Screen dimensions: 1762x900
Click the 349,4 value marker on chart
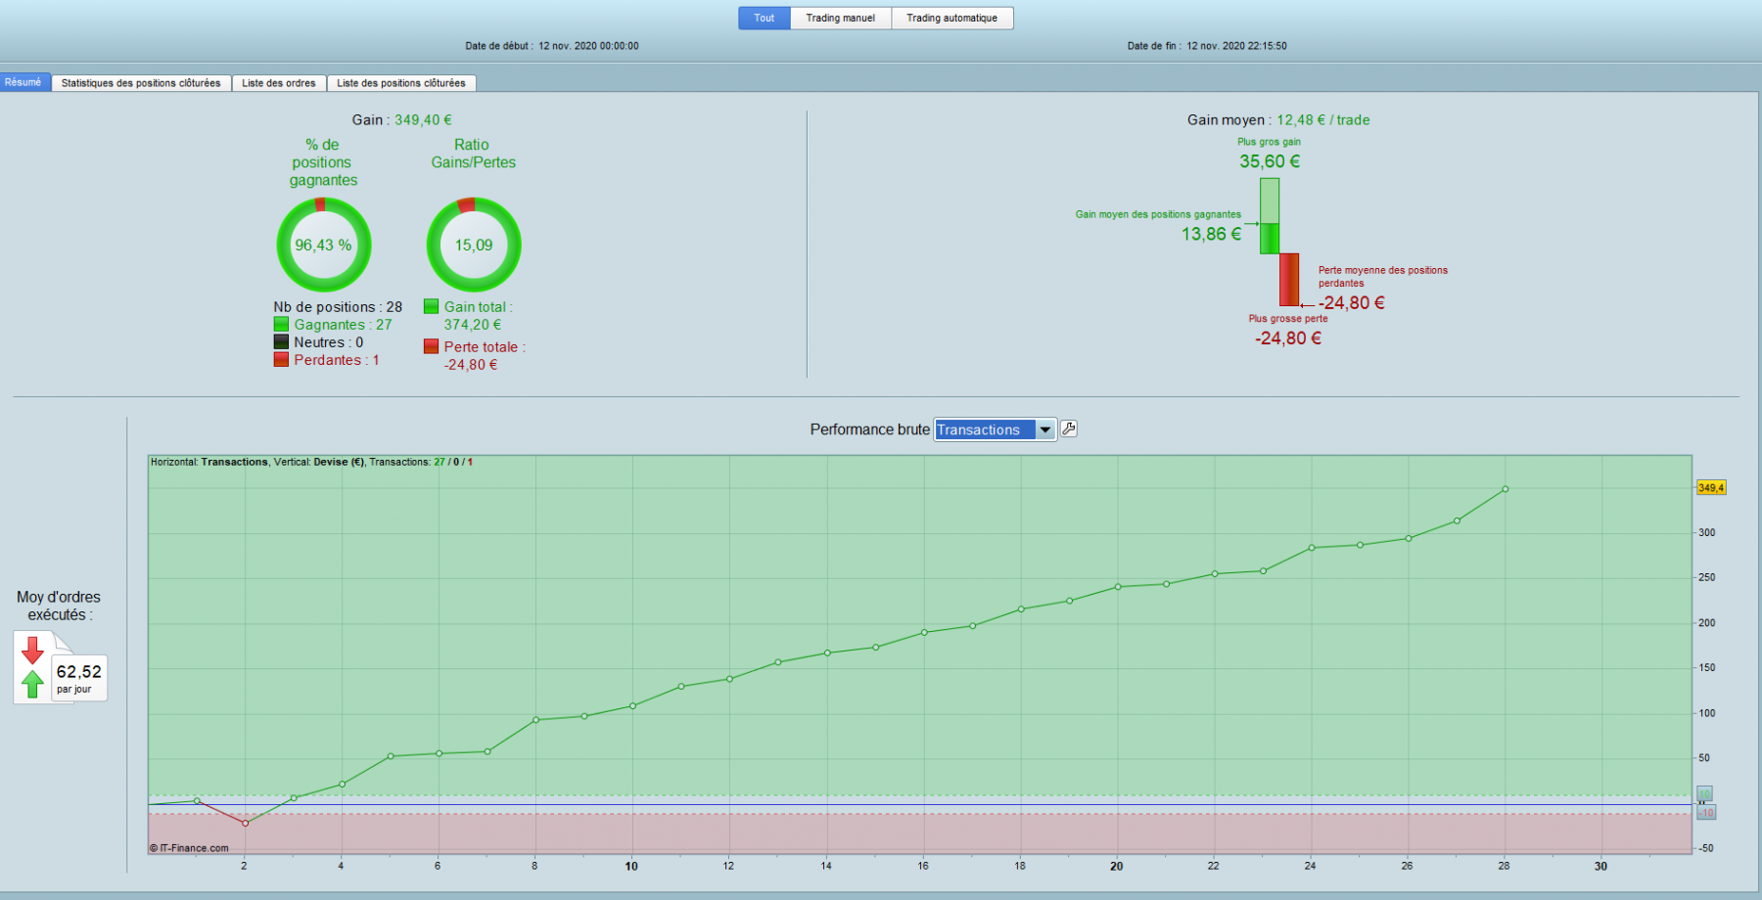[1711, 487]
